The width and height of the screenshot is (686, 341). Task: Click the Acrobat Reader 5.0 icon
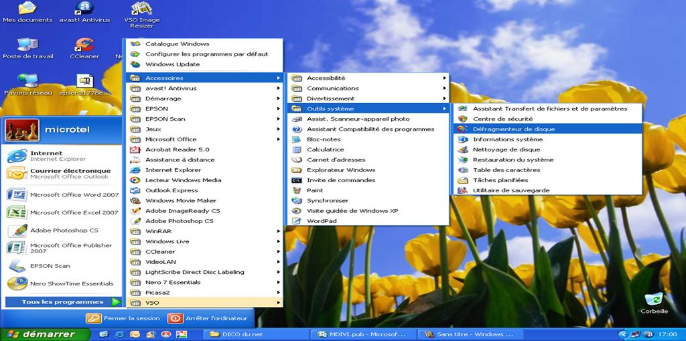click(x=135, y=149)
